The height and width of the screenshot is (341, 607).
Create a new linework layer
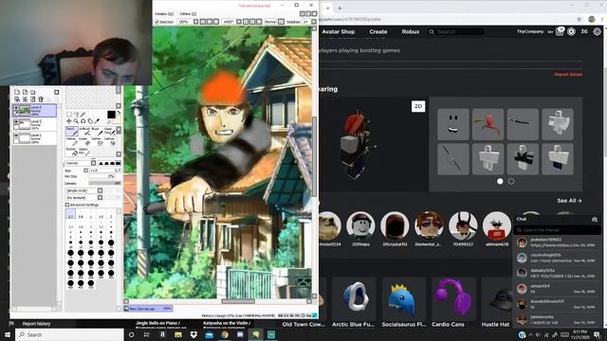click(x=25, y=92)
